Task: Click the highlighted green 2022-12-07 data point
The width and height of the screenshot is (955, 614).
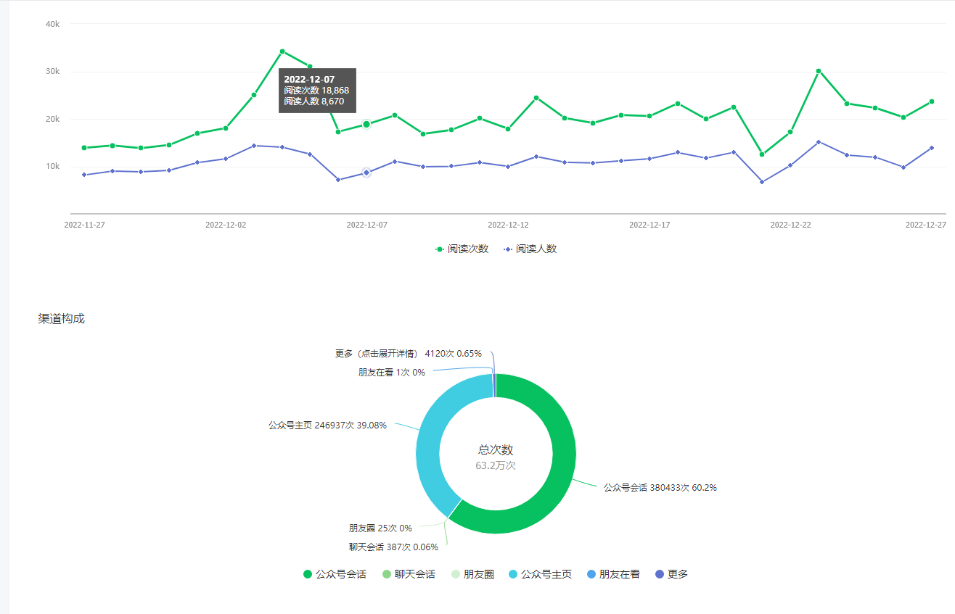Action: pyautogui.click(x=366, y=125)
